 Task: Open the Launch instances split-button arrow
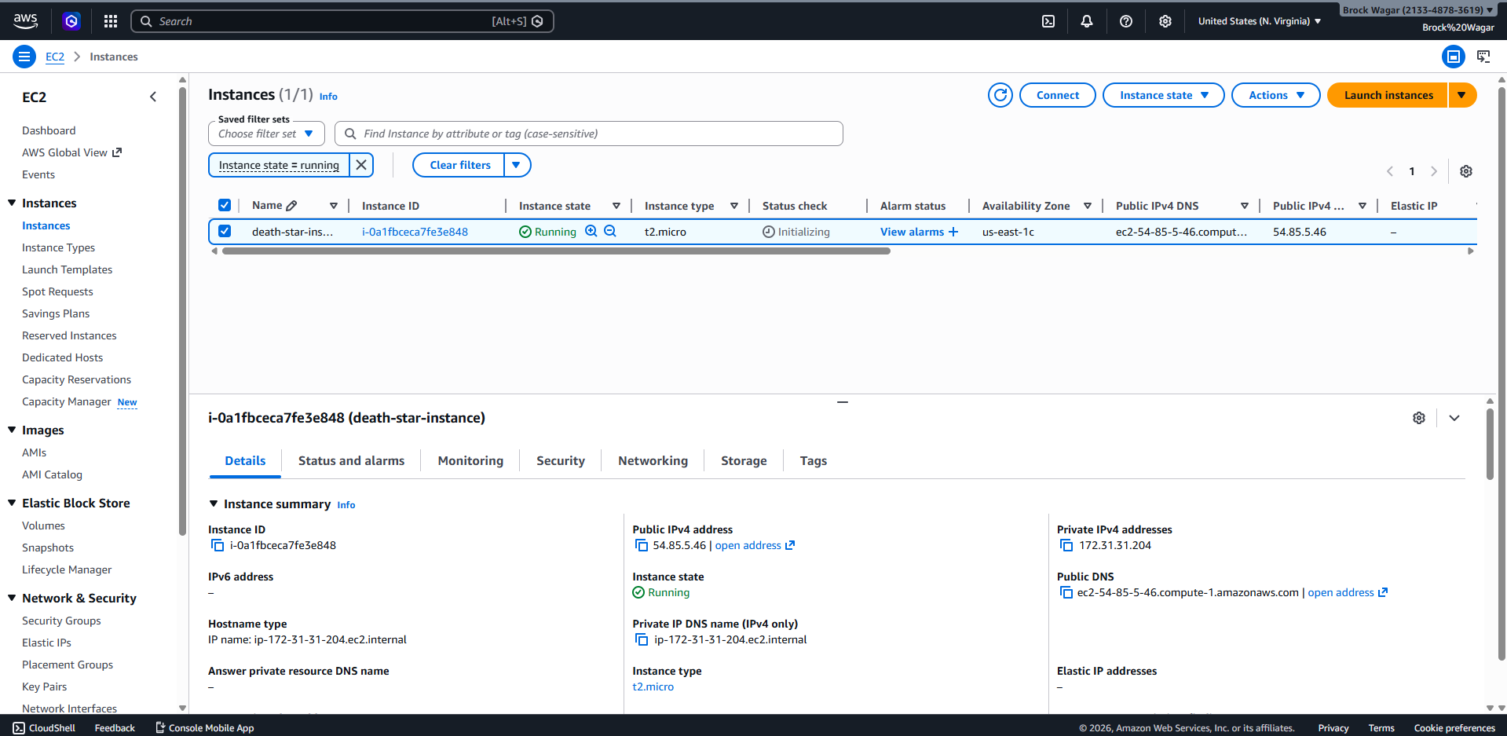1461,94
